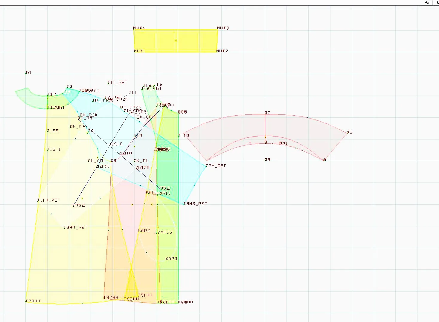This screenshot has width=439, height=322.
Task: Pick the T0 point marker
Action: [28, 73]
